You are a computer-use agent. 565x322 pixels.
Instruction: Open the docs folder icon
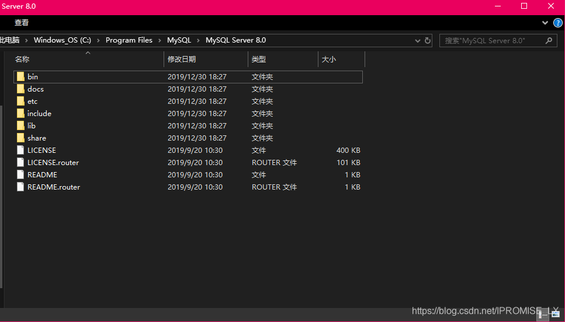[20, 89]
